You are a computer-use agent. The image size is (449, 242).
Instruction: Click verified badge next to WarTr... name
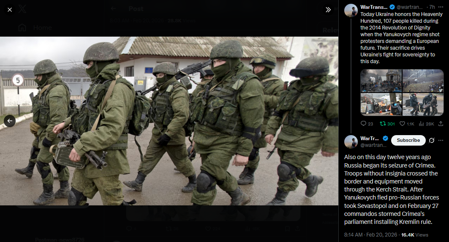385,138
